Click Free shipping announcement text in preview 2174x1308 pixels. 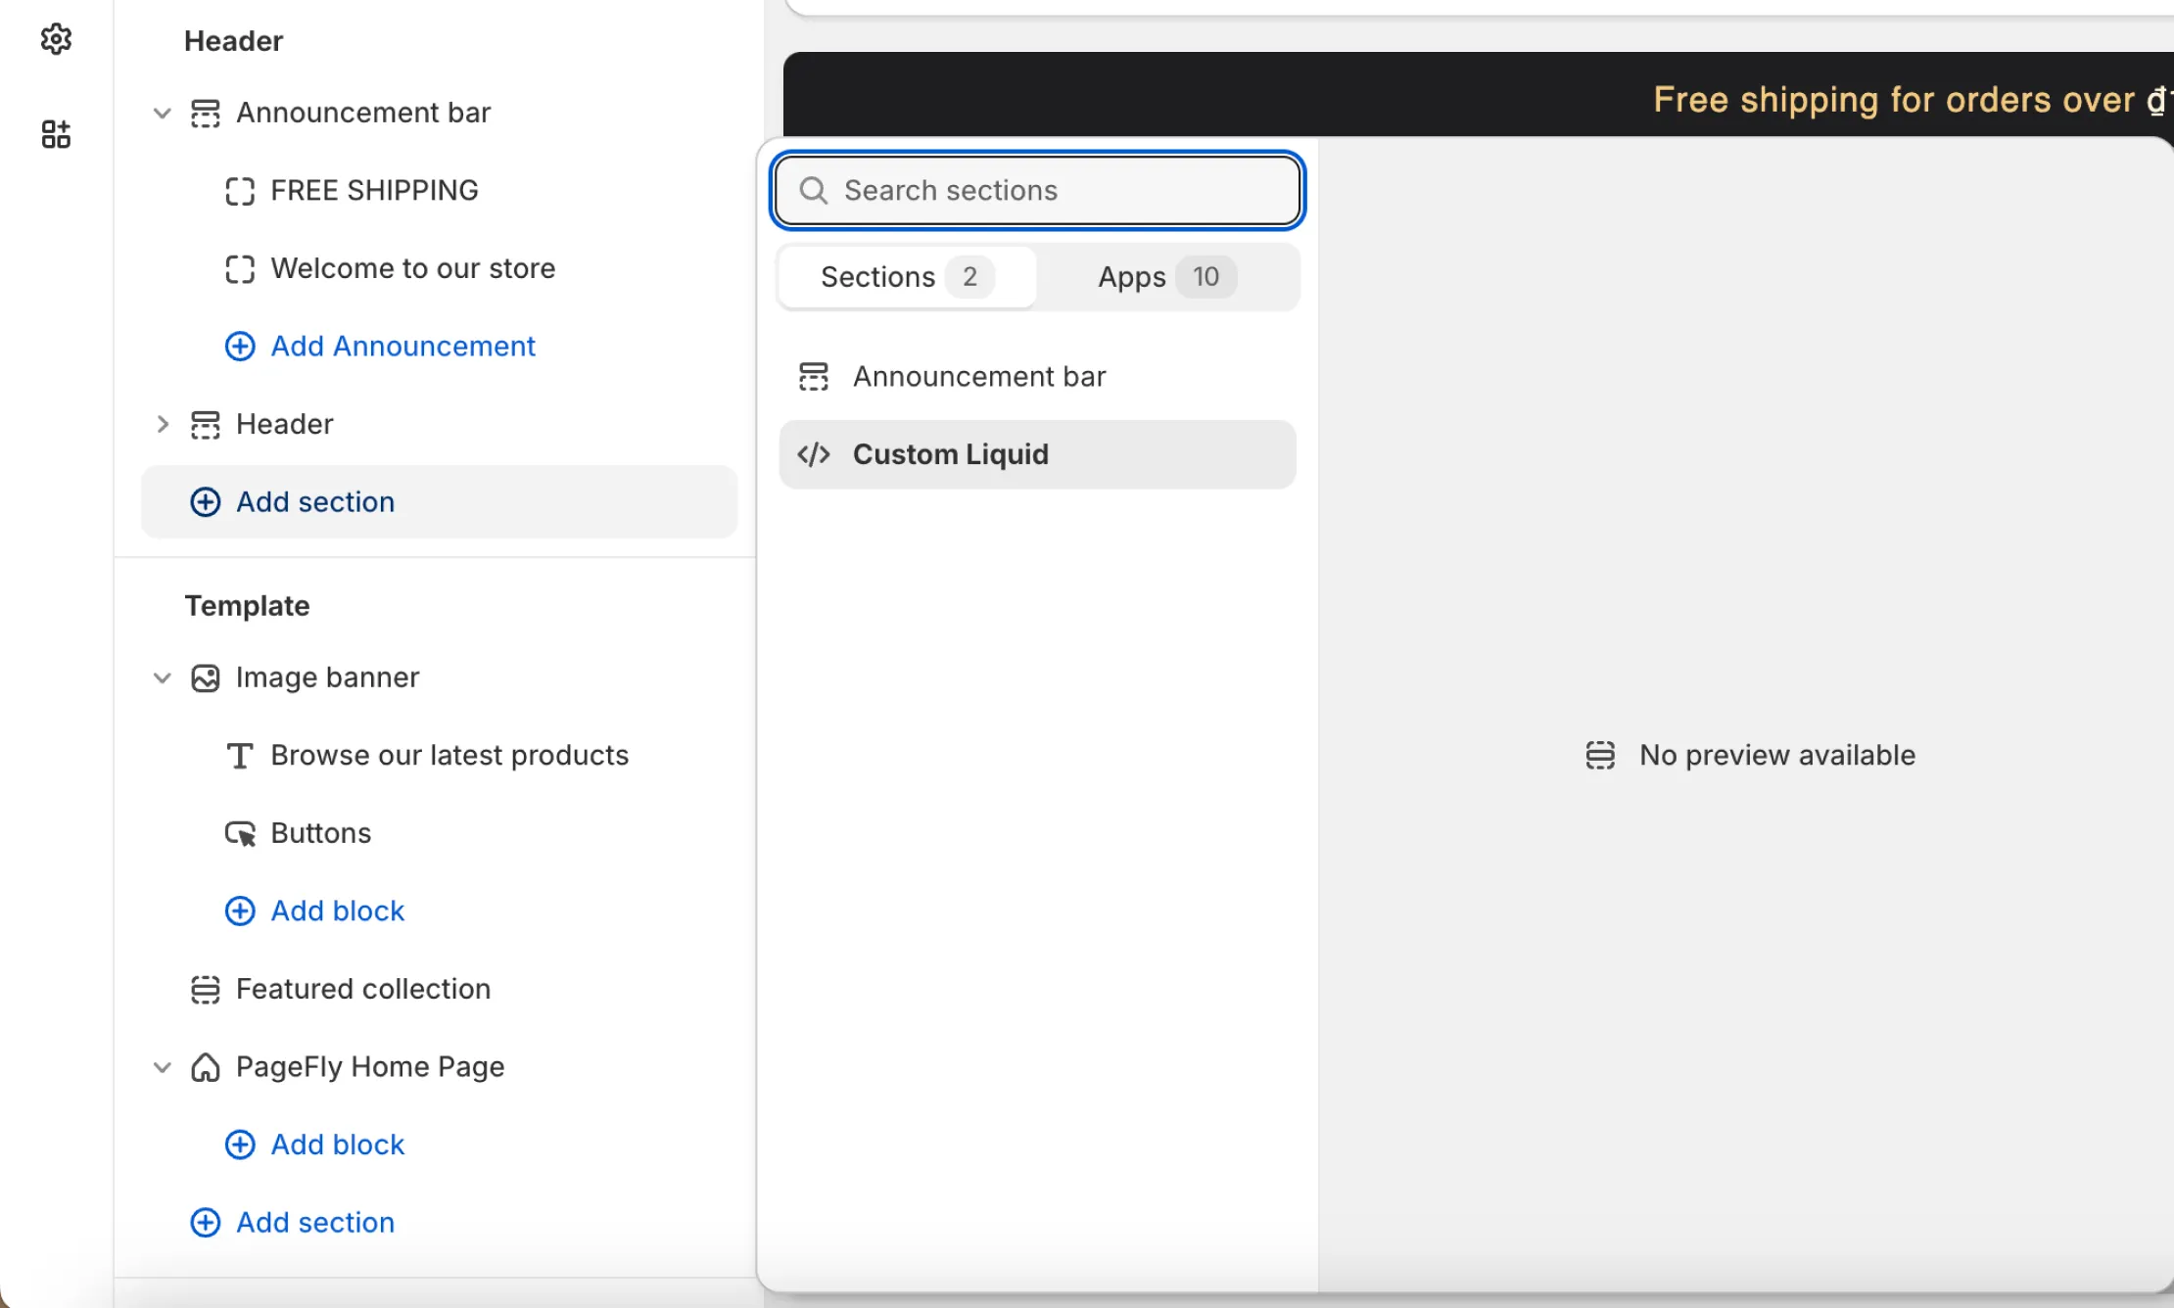point(1913,100)
